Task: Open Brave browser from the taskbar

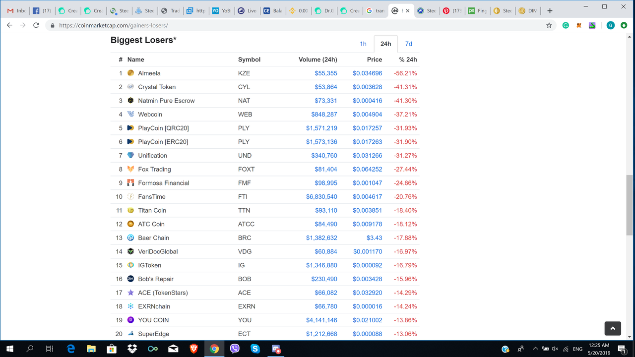Action: point(193,349)
